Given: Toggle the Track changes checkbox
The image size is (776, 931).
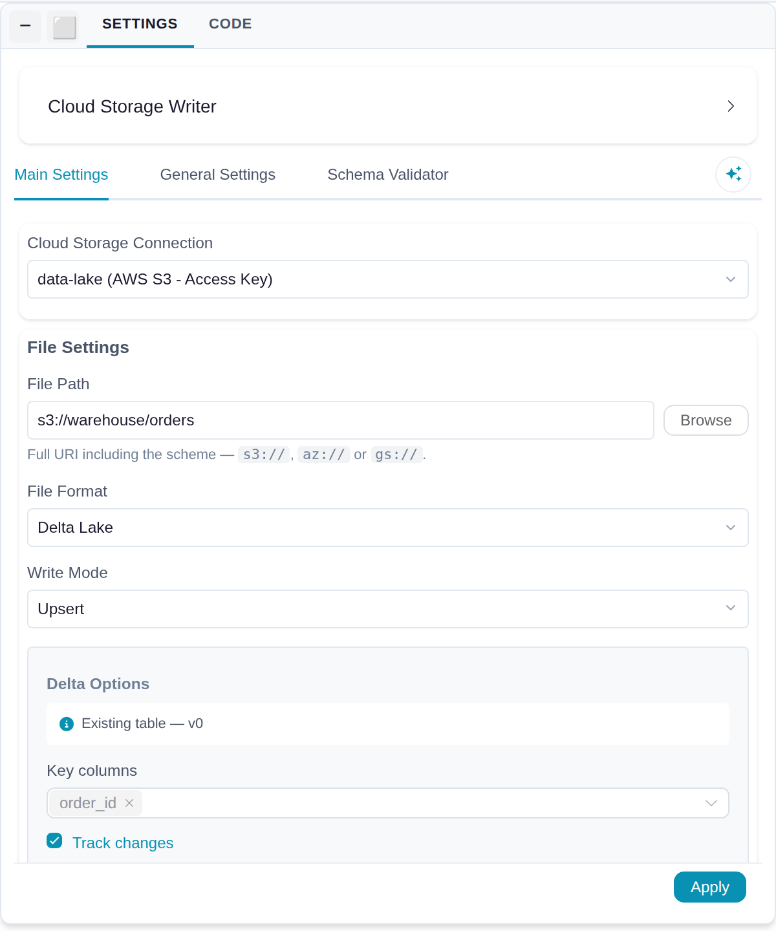Looking at the screenshot, I should [x=54, y=840].
